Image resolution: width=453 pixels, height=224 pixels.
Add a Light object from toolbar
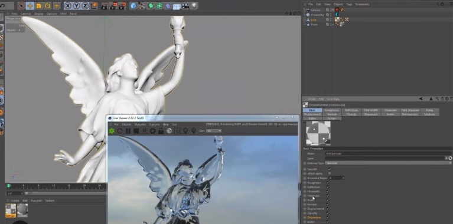click(x=194, y=6)
